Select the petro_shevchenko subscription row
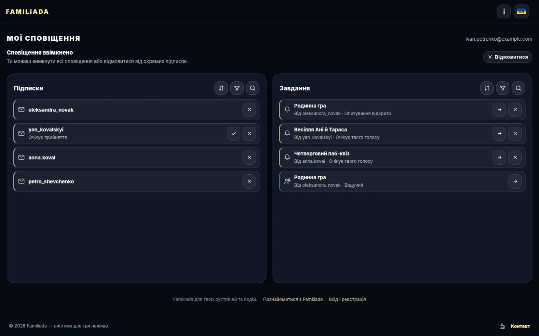The image size is (539, 336). (137, 181)
